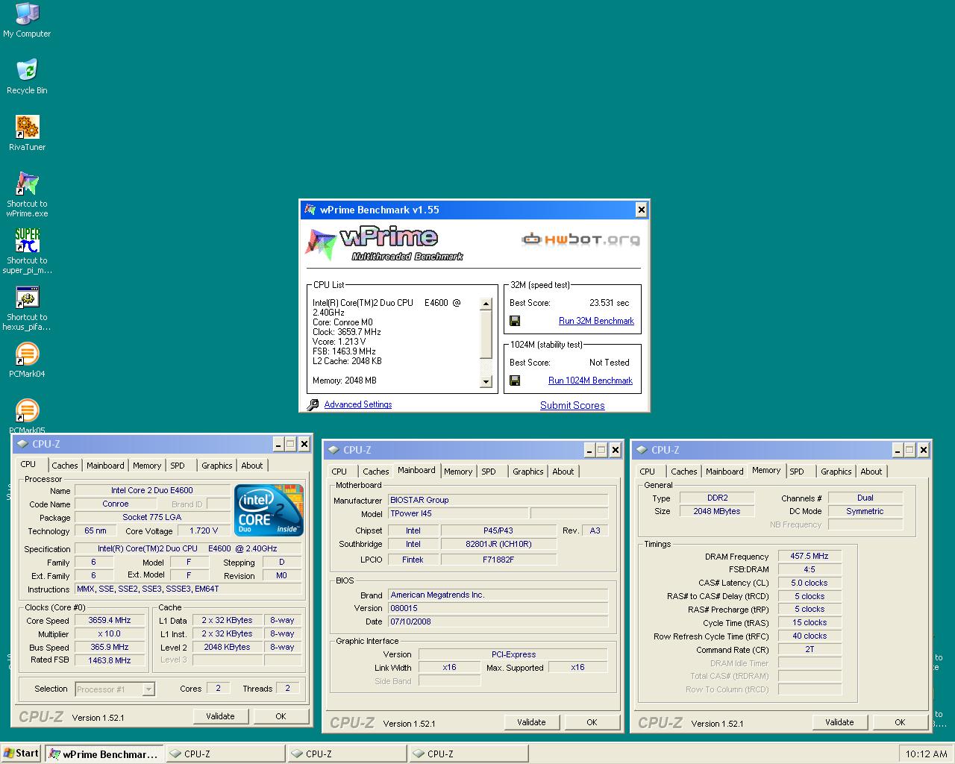Open Memory tab in middle CPU-Z window
Viewport: 955px width, 764px height.
coord(458,472)
